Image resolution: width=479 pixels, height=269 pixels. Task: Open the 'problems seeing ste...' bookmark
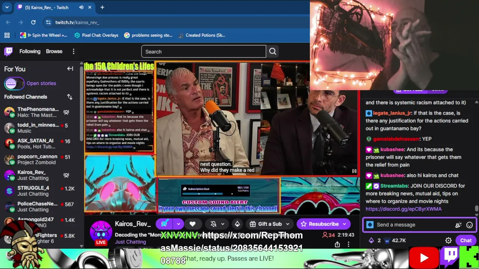[x=149, y=35]
